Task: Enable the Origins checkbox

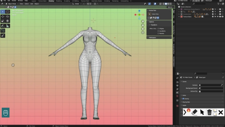Action: click(x=158, y=29)
